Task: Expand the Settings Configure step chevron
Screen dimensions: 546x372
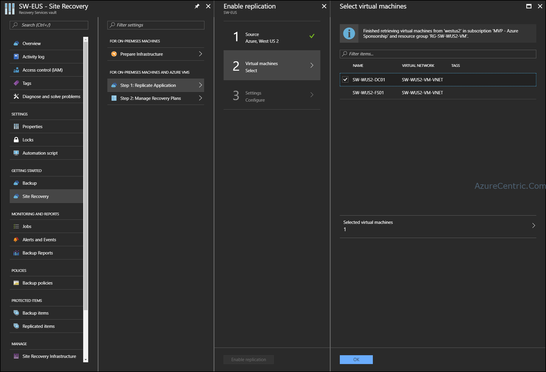Action: [312, 95]
